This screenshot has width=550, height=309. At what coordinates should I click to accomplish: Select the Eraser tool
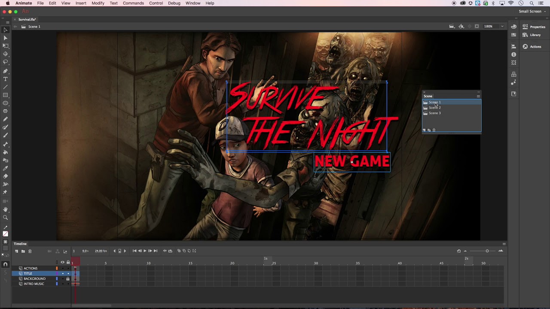click(6, 176)
